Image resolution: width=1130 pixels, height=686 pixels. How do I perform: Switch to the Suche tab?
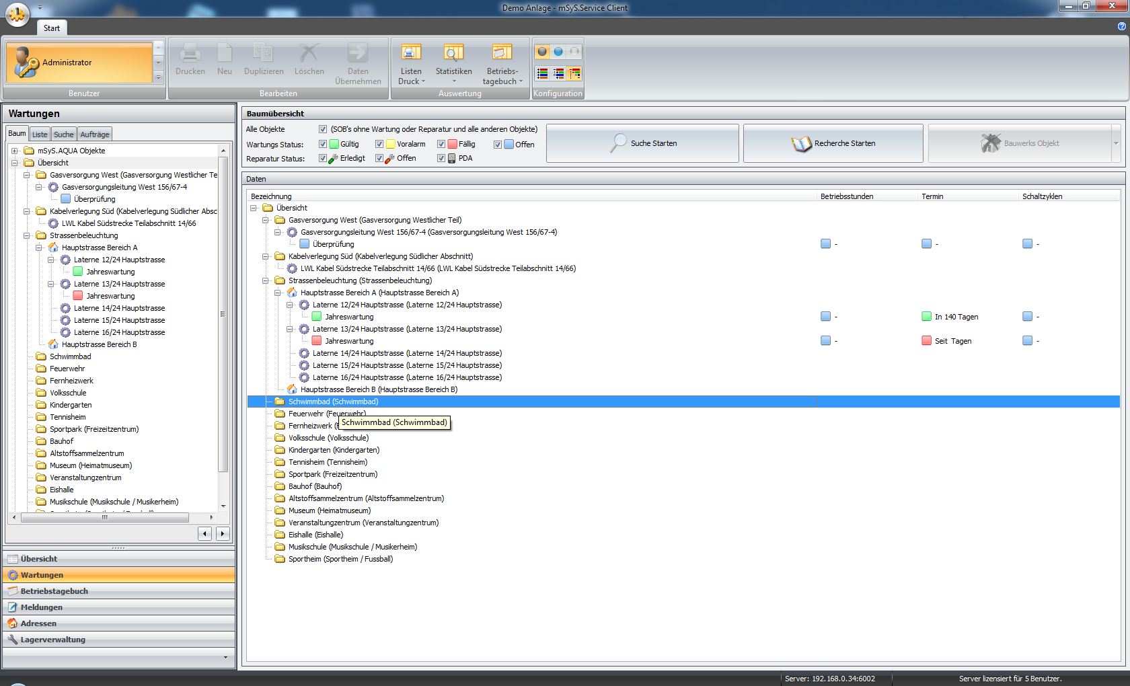point(63,135)
